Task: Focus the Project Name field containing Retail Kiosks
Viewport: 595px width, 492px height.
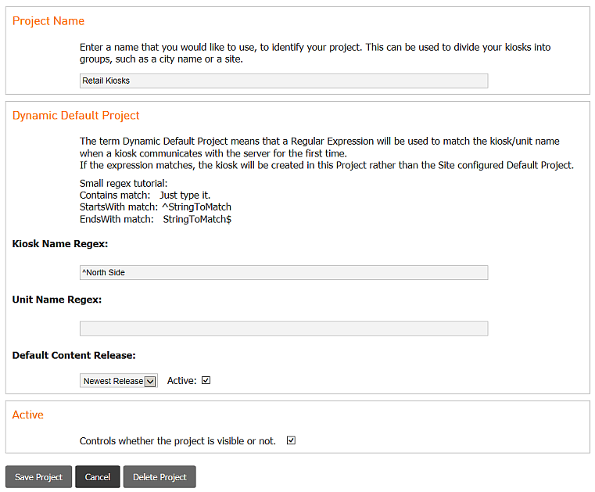Action: coord(284,81)
